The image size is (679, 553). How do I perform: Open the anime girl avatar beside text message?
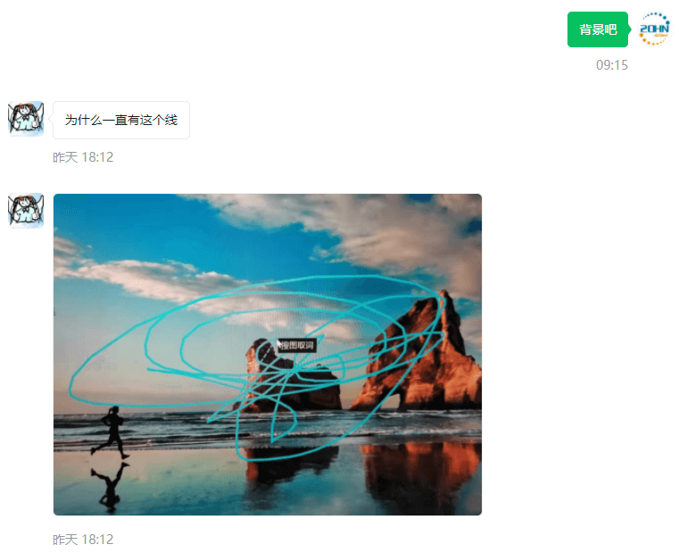click(26, 119)
